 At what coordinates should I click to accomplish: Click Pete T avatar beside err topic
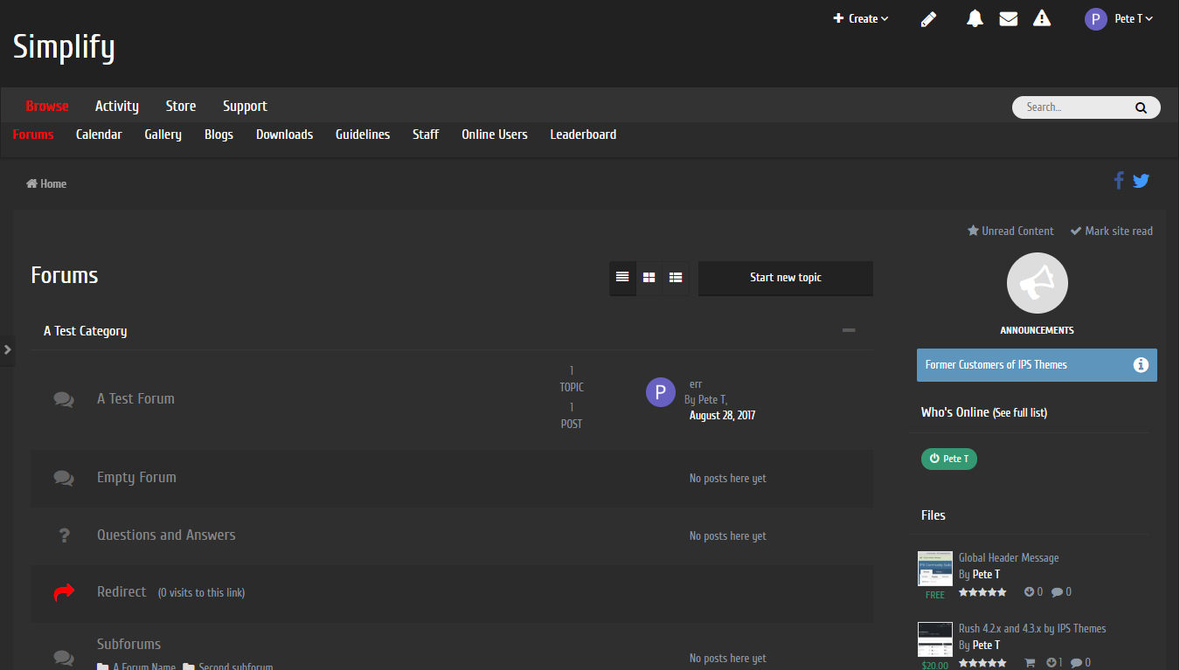(x=661, y=392)
